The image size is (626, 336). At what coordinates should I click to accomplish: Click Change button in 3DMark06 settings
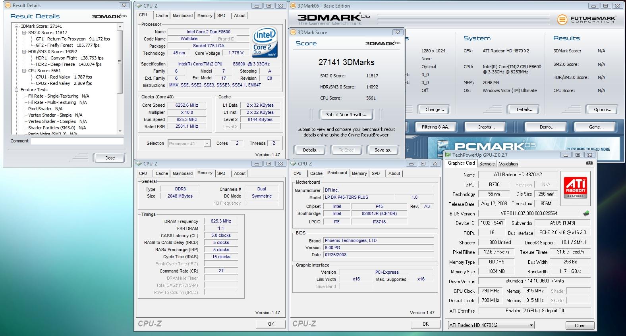point(435,109)
